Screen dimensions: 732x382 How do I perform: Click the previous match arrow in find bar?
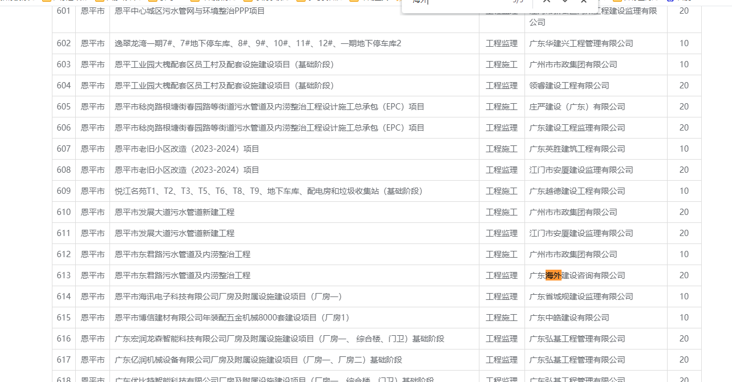[x=547, y=2]
